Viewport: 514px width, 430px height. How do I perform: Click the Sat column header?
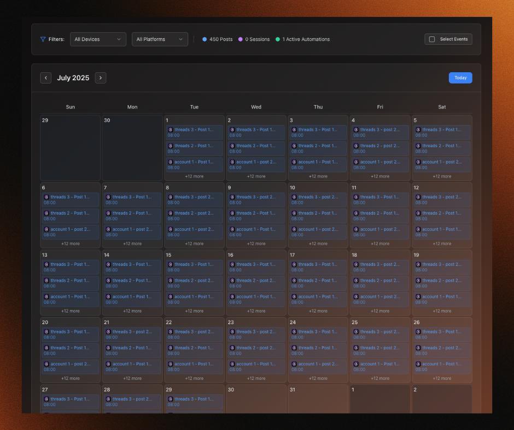pos(442,107)
